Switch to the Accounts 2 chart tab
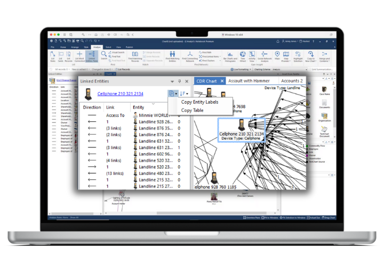 [x=292, y=81]
